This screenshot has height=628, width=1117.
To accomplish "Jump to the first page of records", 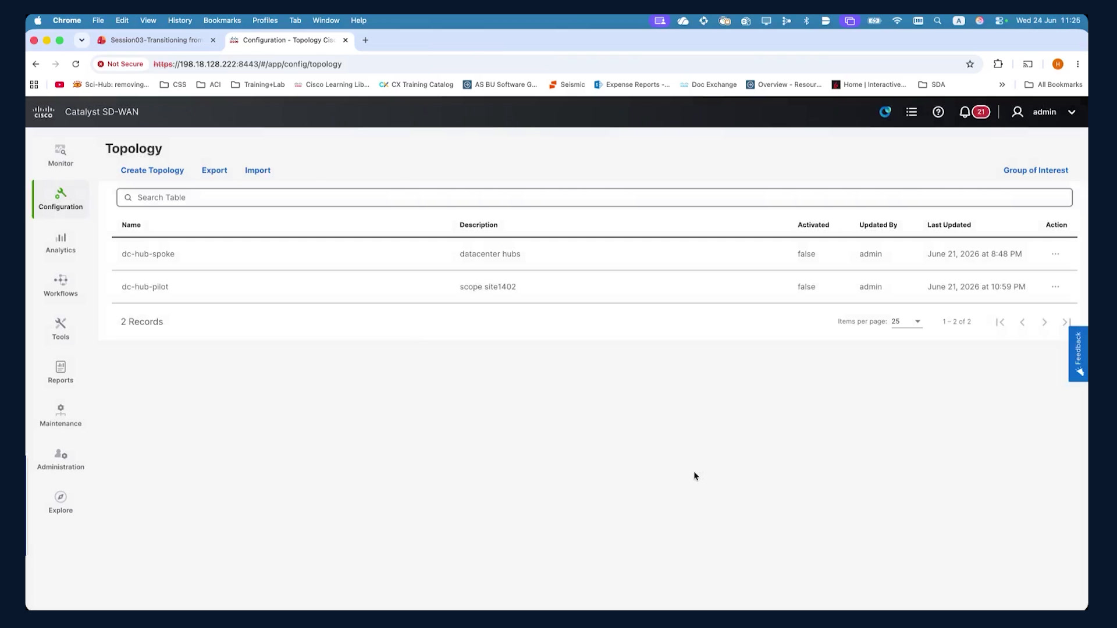I will pos(999,322).
